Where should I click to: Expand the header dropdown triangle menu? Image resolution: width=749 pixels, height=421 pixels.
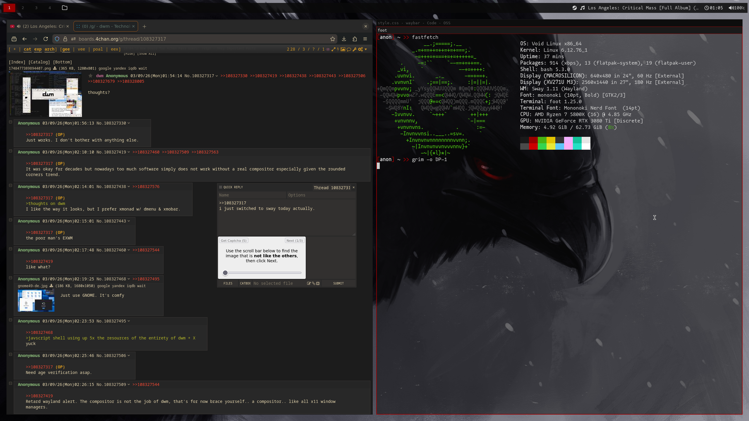point(366,49)
